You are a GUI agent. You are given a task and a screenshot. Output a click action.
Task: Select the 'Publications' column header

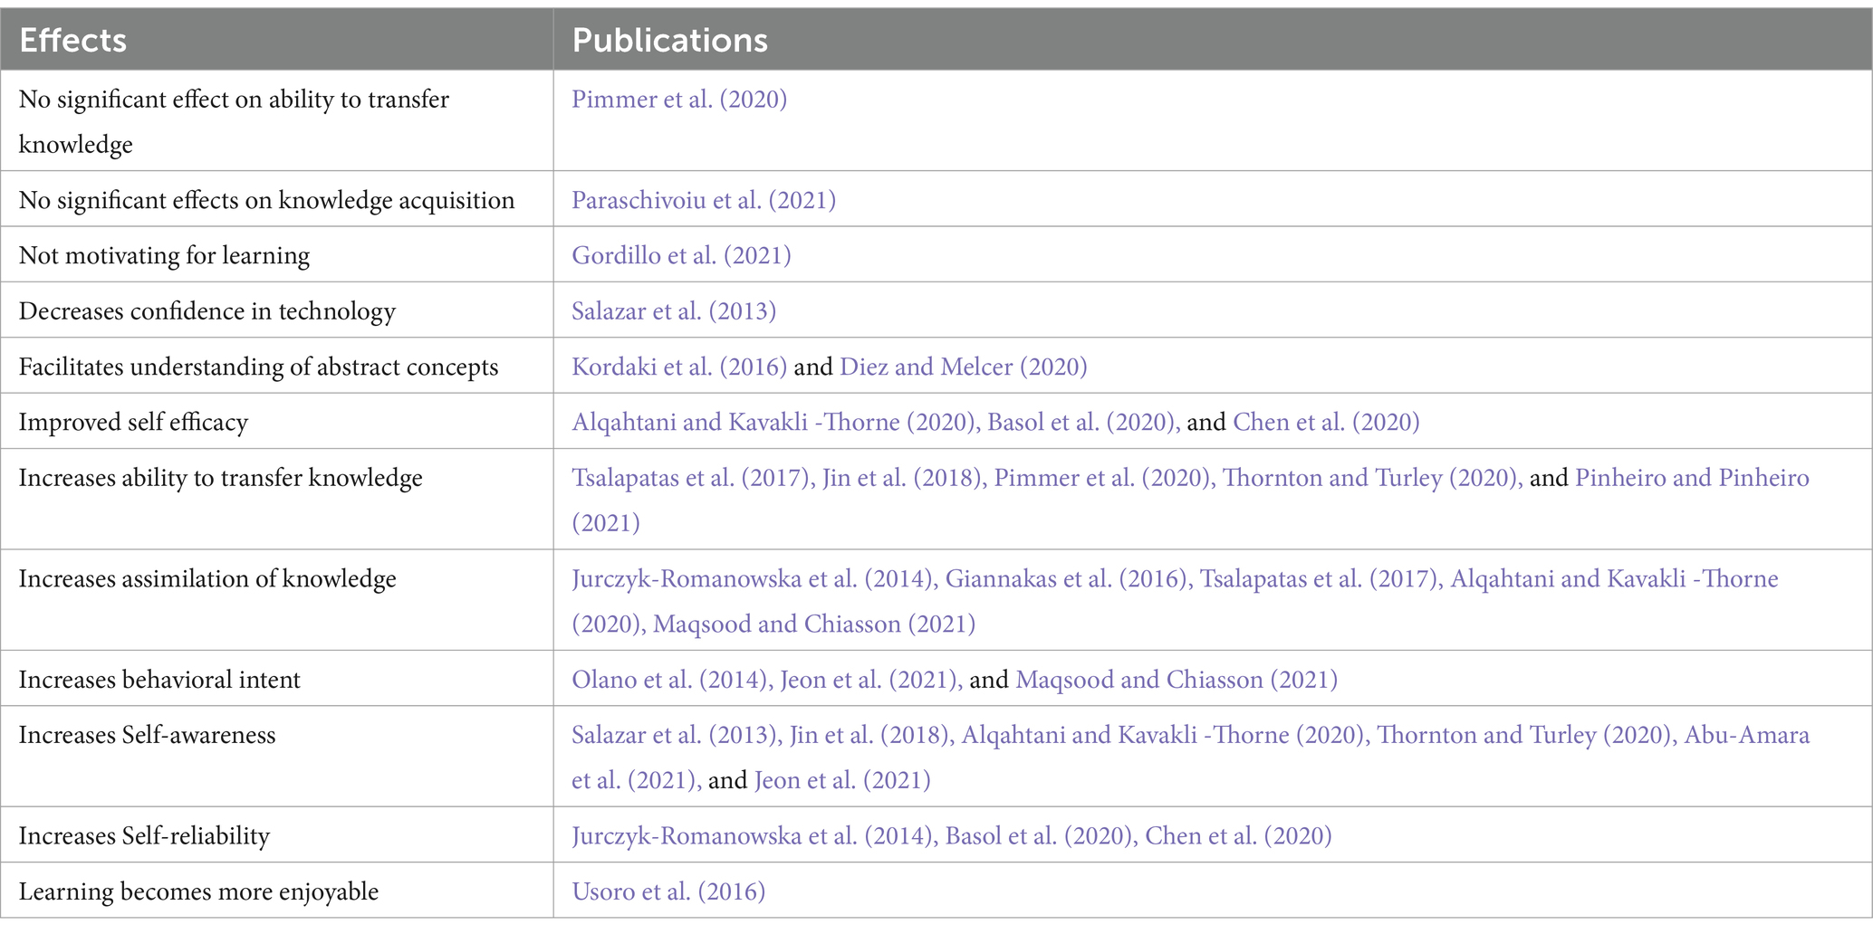click(1213, 40)
